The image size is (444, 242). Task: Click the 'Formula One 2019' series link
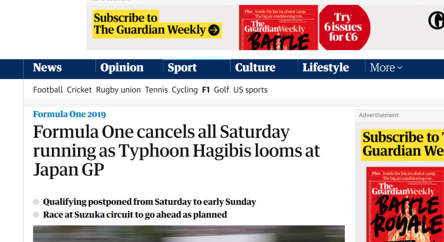point(70,114)
